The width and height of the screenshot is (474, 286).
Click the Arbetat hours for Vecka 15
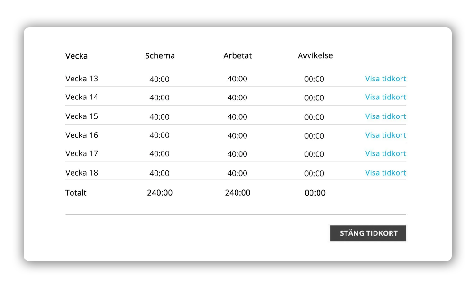(237, 117)
